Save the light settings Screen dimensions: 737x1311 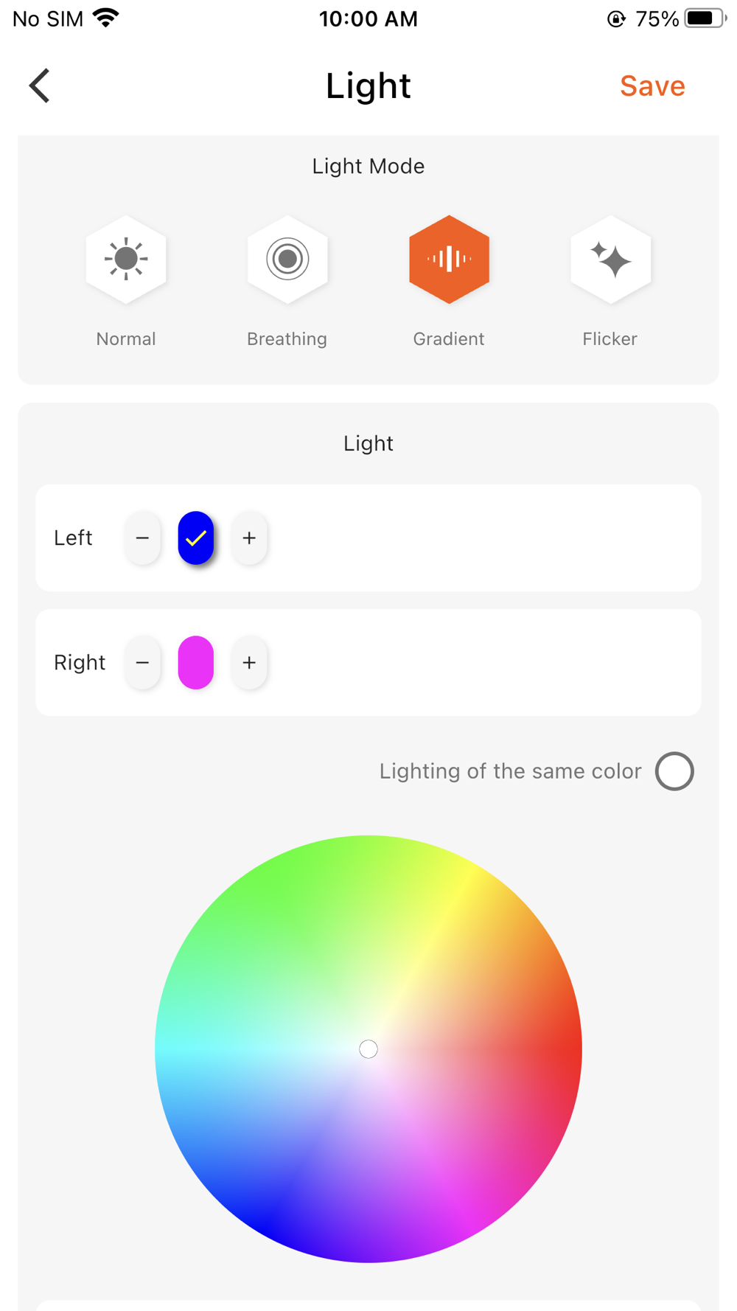pos(652,86)
